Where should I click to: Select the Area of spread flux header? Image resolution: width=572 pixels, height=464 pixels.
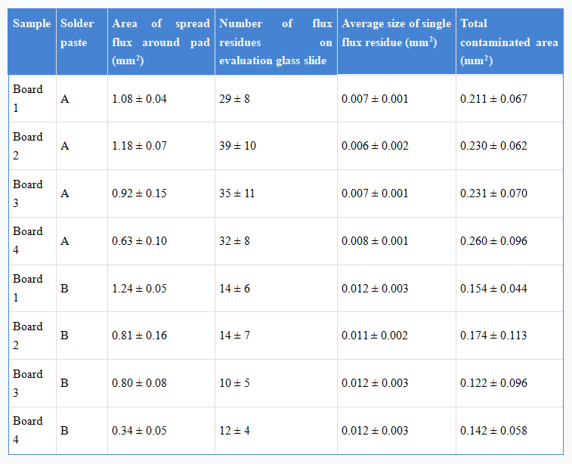[160, 42]
